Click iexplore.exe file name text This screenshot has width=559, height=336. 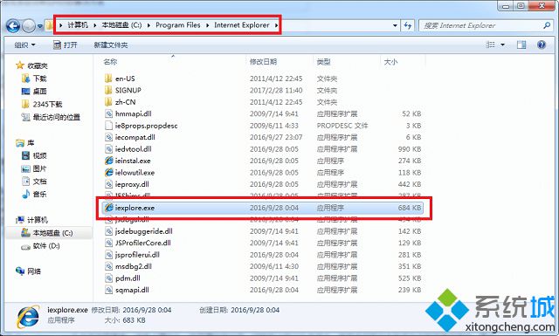135,208
